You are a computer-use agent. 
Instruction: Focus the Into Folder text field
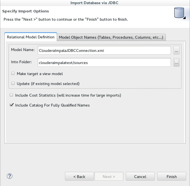click(104, 62)
